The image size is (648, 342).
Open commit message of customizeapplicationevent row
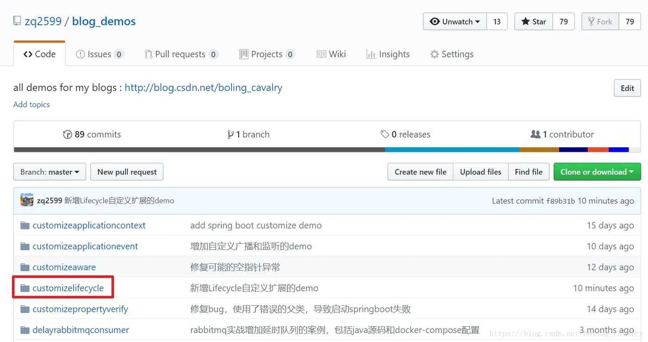click(251, 246)
